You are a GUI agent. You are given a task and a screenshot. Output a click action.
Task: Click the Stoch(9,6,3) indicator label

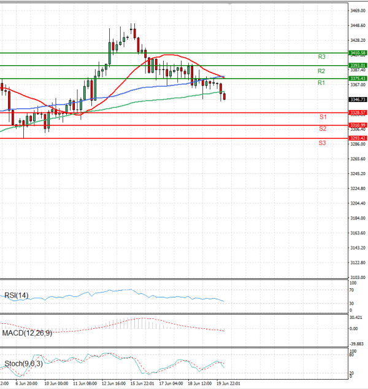tap(23, 364)
